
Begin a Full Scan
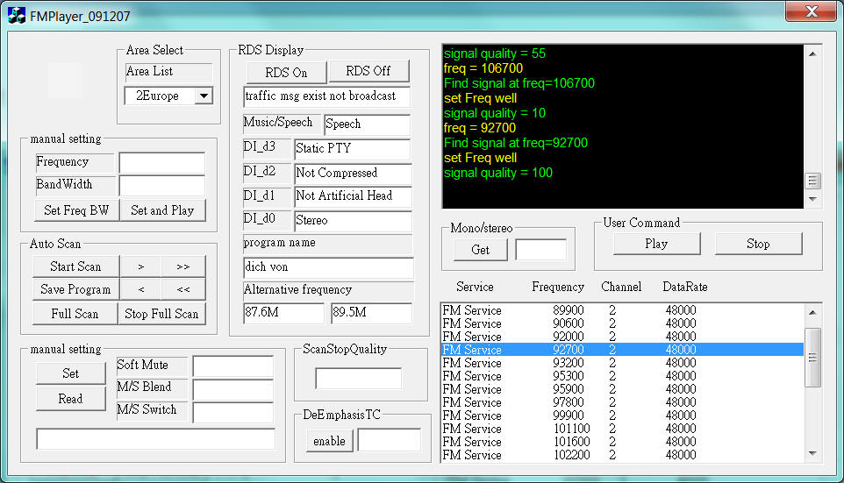75,314
